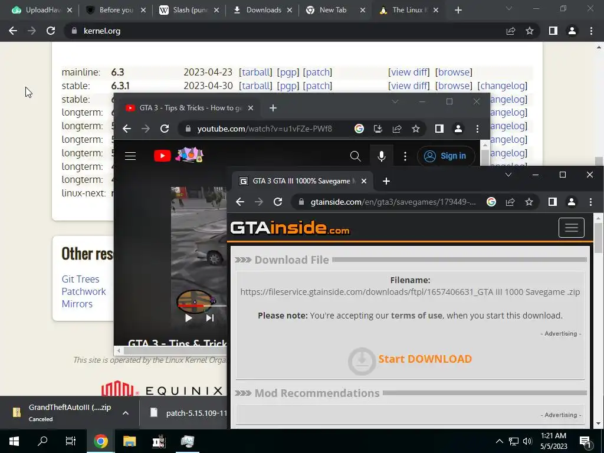Click the YouTube logo

point(162,156)
